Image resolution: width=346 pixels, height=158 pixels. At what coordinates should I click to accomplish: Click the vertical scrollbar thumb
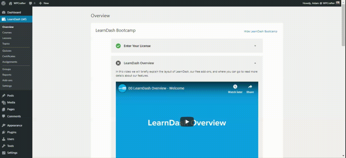pyautogui.click(x=344, y=25)
